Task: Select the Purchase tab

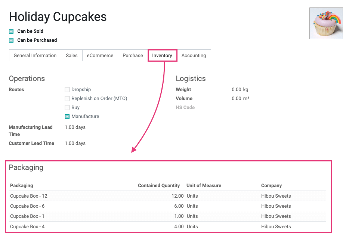Action: click(133, 55)
